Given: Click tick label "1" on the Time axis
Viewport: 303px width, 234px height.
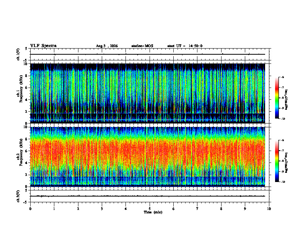Looking at the screenshot, I should 54,209.
